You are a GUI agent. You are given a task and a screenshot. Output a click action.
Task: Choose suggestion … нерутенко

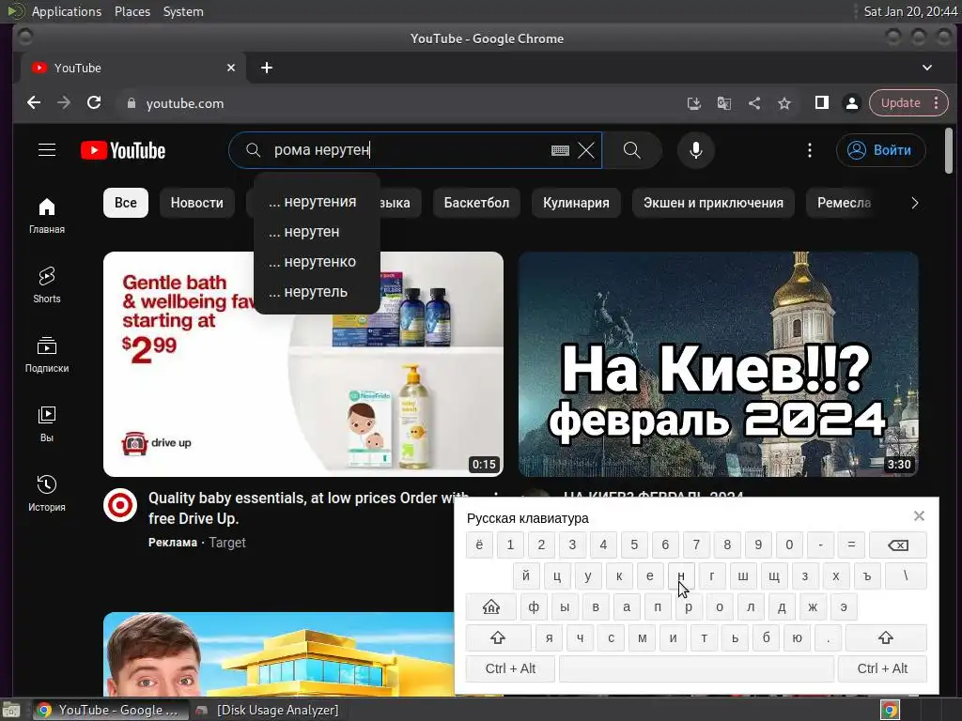tap(317, 262)
